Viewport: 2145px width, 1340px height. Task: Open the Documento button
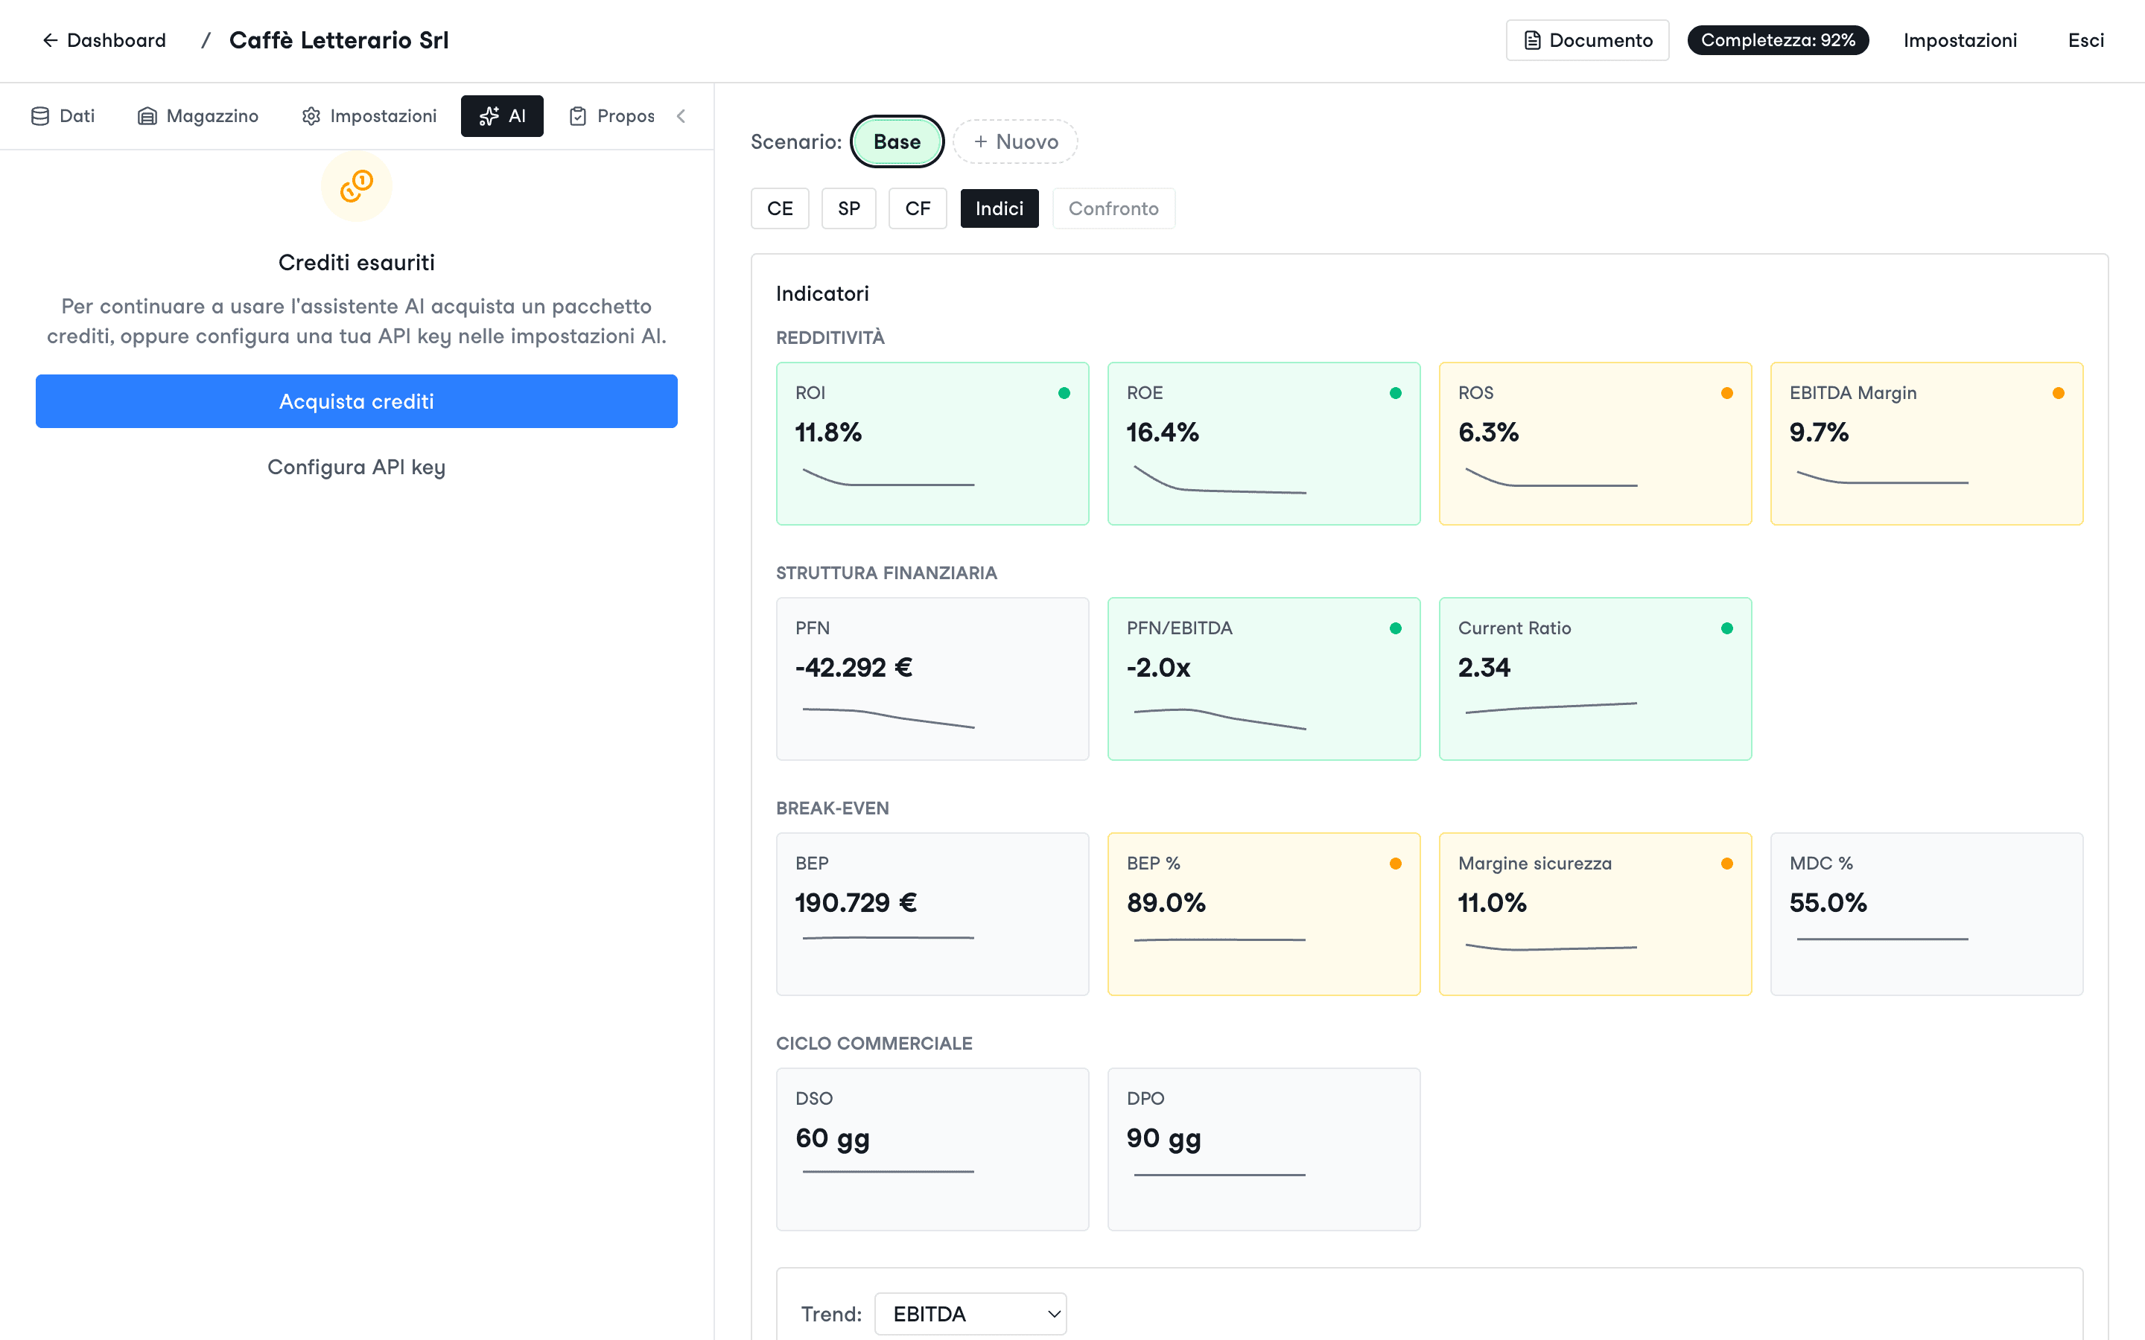pyautogui.click(x=1587, y=41)
